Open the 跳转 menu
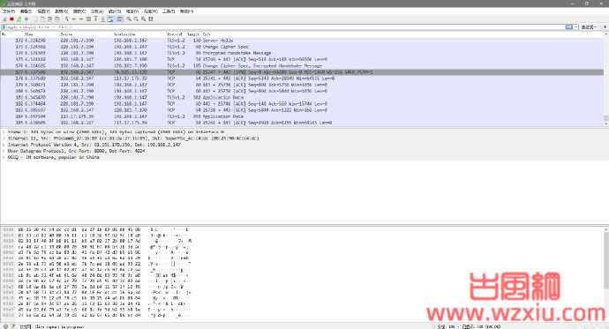This screenshot has width=609, height=329. [x=62, y=11]
